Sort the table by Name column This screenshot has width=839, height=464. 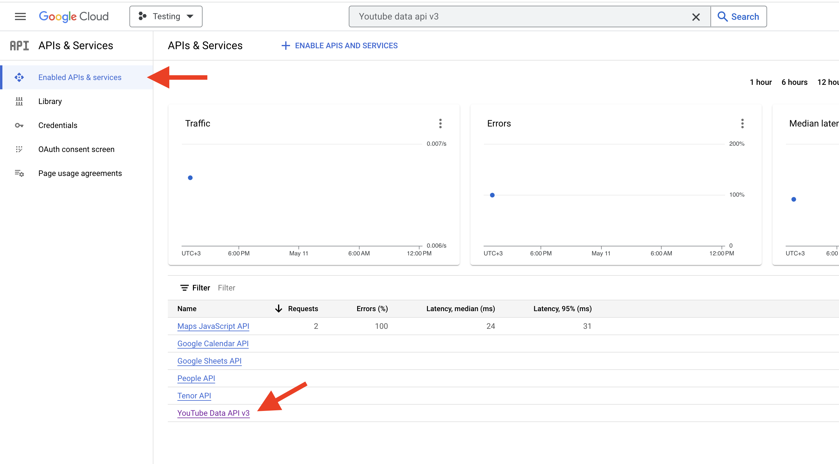[x=187, y=308]
